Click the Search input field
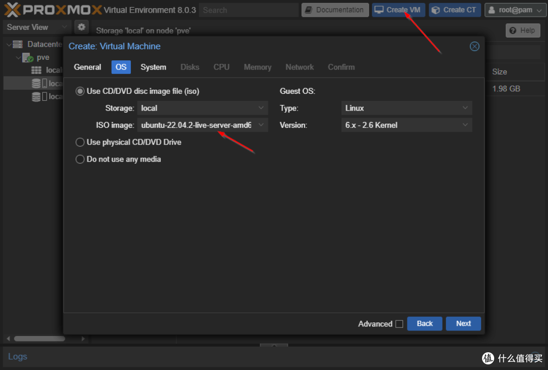 click(x=249, y=10)
